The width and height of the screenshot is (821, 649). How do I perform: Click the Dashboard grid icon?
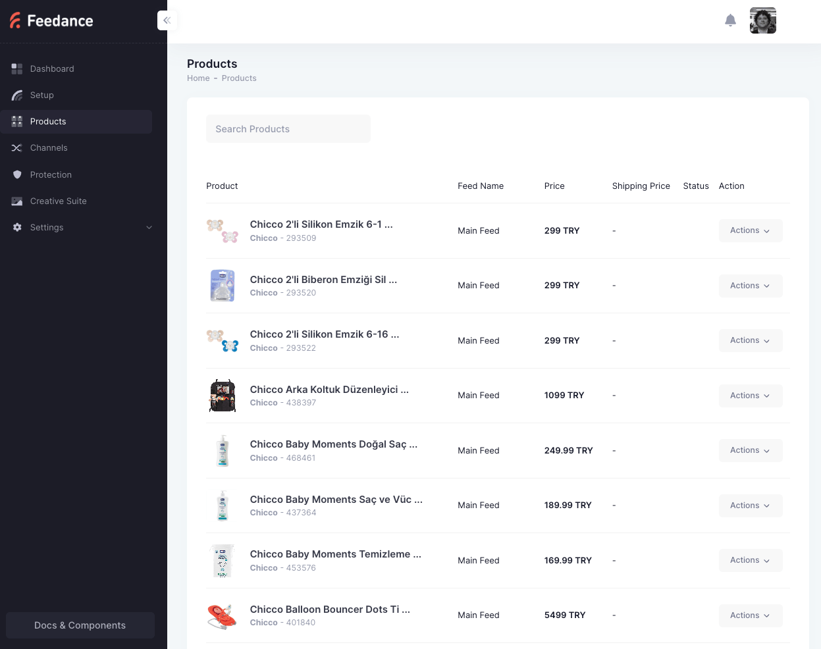[17, 69]
